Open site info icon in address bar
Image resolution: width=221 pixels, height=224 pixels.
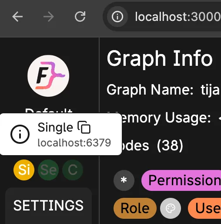coord(117,17)
